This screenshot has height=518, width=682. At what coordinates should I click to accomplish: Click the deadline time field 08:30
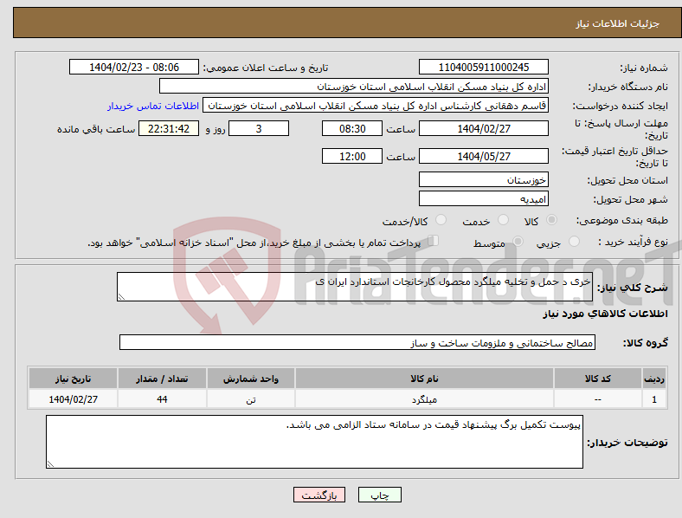(x=352, y=128)
